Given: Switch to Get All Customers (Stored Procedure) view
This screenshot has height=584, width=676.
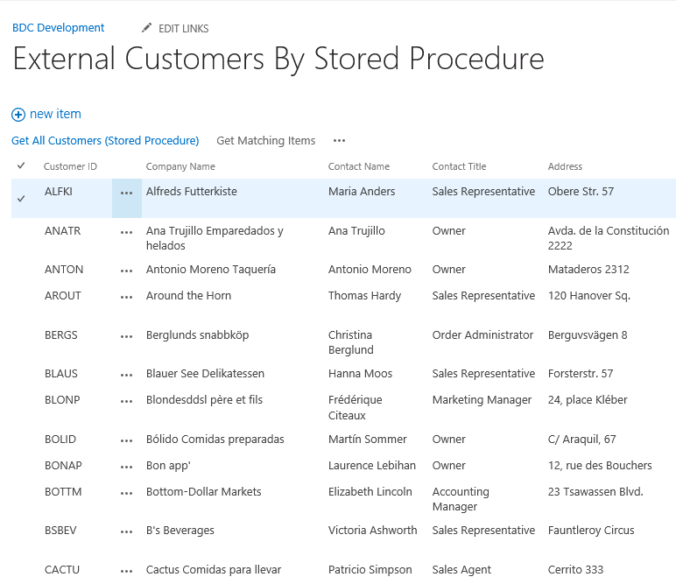Looking at the screenshot, I should coord(105,141).
